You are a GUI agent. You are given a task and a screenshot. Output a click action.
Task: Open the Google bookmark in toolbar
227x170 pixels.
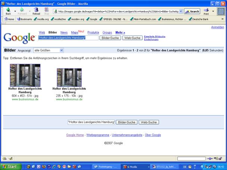91,19
